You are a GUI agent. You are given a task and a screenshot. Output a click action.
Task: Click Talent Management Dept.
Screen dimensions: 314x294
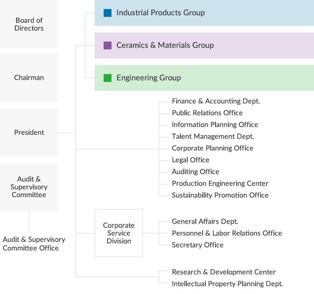point(213,136)
